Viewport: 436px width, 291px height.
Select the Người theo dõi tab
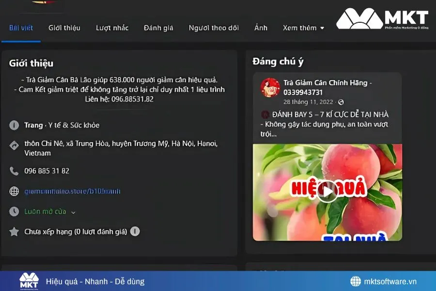pos(214,28)
